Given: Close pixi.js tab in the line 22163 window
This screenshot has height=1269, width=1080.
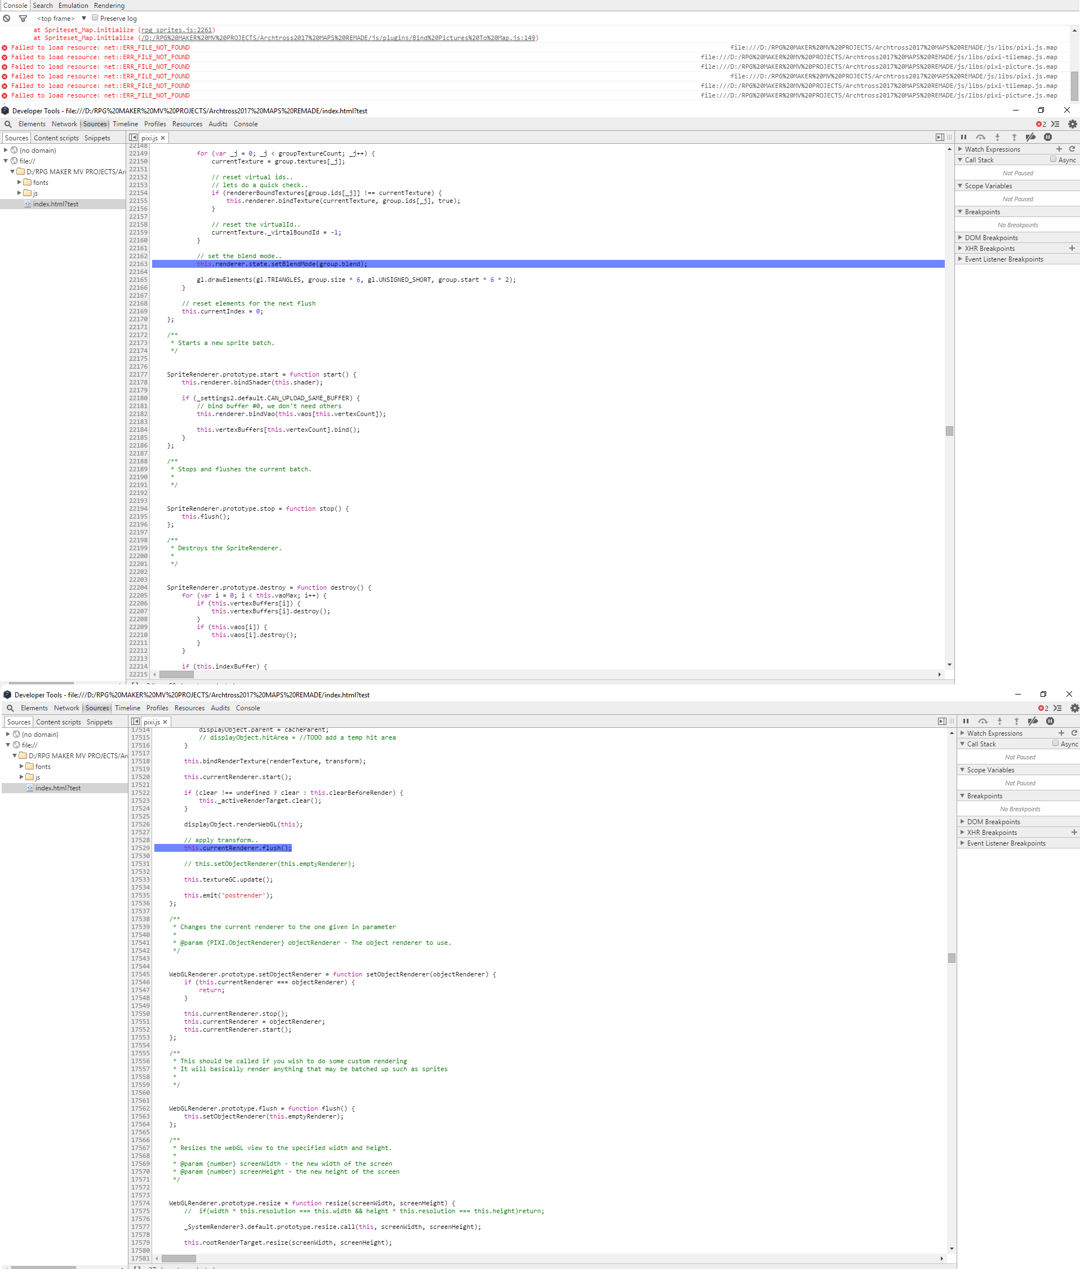Looking at the screenshot, I should click(163, 139).
